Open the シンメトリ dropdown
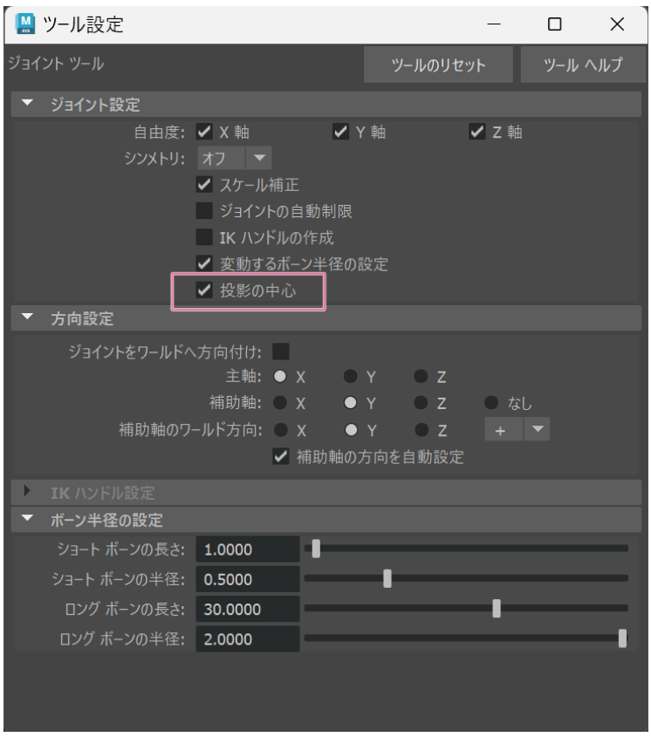651x737 pixels. coord(236,159)
